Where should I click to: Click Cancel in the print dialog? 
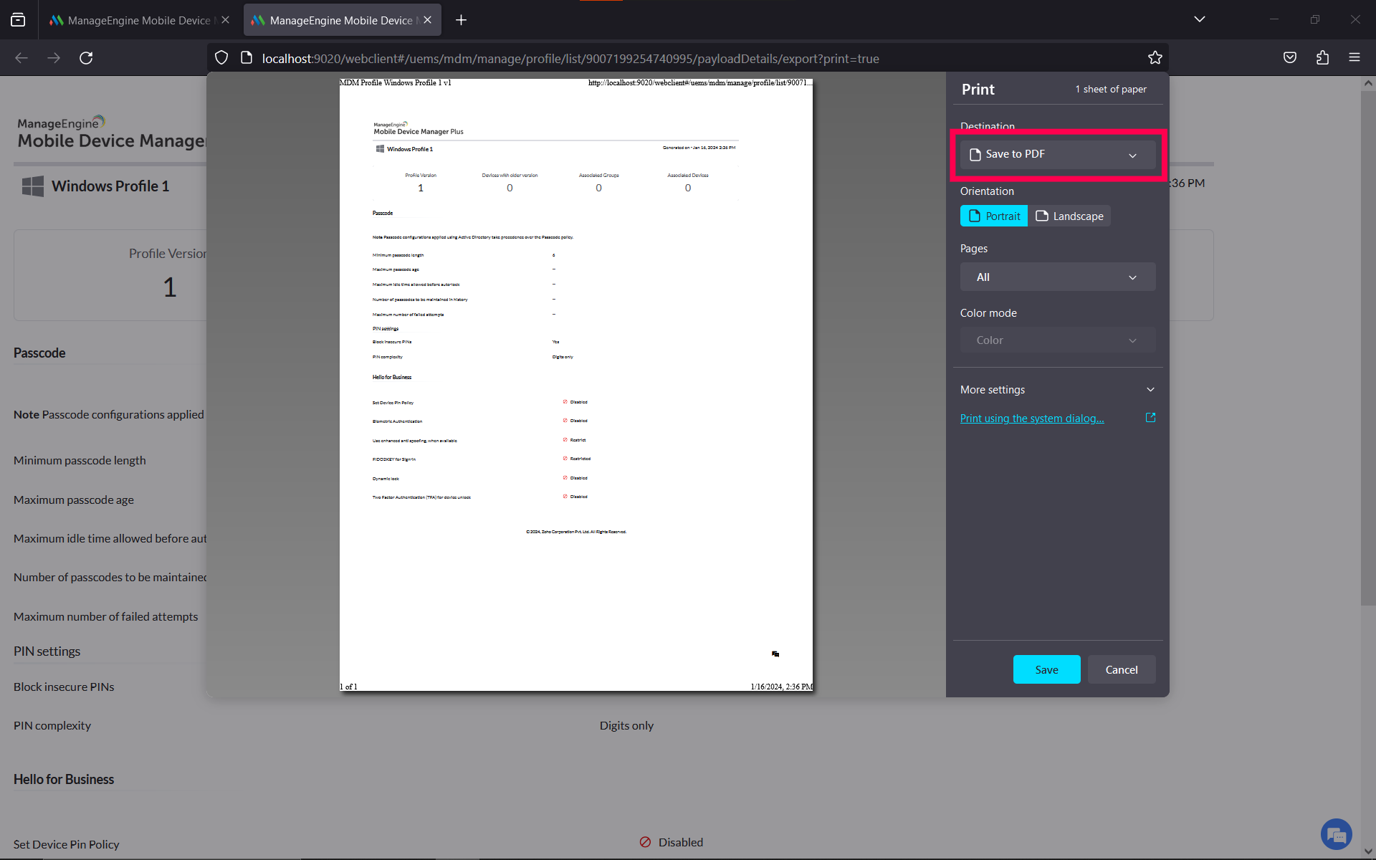pyautogui.click(x=1121, y=669)
